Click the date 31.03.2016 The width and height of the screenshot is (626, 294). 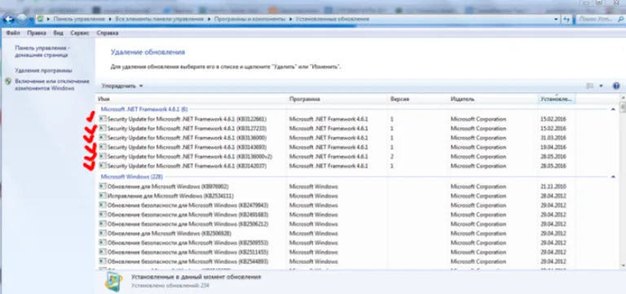tap(553, 138)
